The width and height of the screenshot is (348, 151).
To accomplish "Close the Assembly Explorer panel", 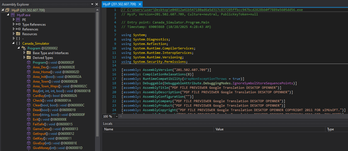I will [x=97, y=4].
